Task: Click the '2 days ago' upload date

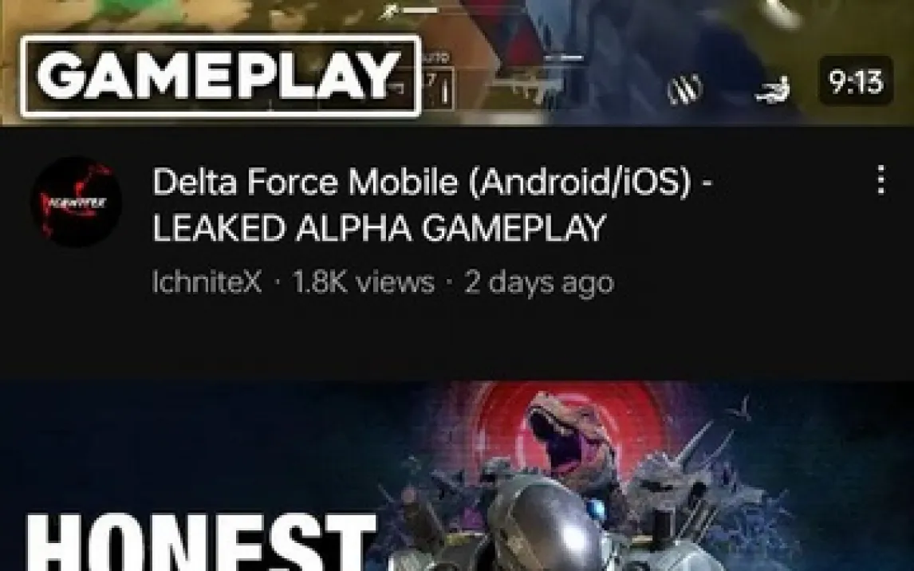Action: (539, 282)
